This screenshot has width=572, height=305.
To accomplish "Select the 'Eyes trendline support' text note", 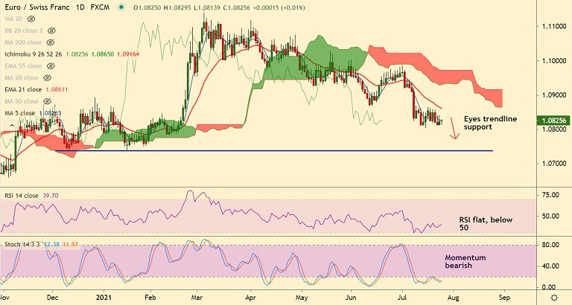I will coord(490,123).
